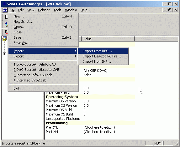This screenshot has height=147, width=180.
Task: Open the Window menu
Action: pyautogui.click(x=71, y=10)
